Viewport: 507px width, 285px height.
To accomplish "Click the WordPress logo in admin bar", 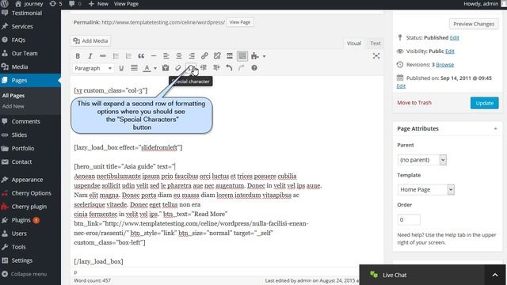I will pos(5,3).
